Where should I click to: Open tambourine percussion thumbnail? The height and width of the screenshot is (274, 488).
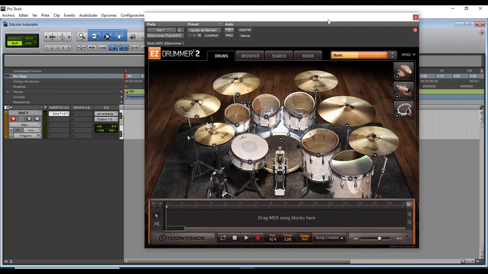pos(403,110)
